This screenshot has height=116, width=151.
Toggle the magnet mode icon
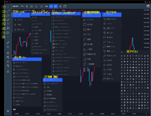(x=8, y=53)
